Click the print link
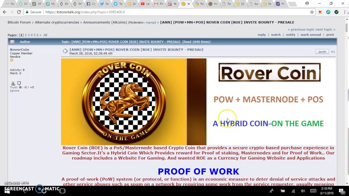 click(330, 35)
